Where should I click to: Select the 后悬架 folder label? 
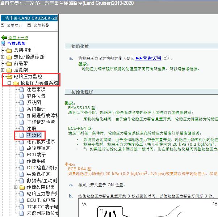(21, 70)
